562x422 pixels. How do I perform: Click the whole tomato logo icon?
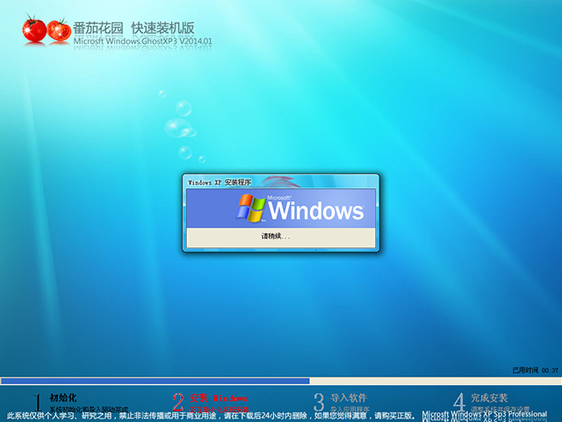pos(33,29)
